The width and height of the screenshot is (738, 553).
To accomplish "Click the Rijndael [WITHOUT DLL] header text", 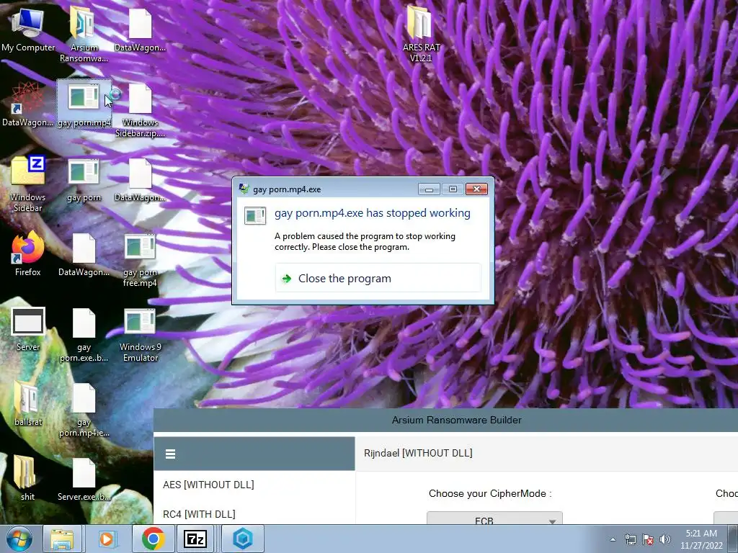I will [x=418, y=454].
